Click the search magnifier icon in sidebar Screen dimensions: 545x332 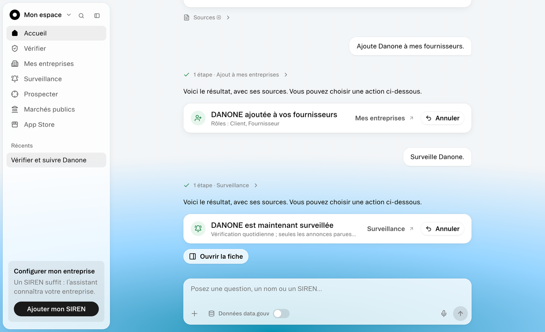(x=81, y=16)
